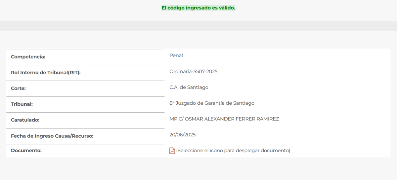The height and width of the screenshot is (180, 397).
Task: Select '8º Juzgado de Garantía de Santiago'
Action: pyautogui.click(x=212, y=103)
